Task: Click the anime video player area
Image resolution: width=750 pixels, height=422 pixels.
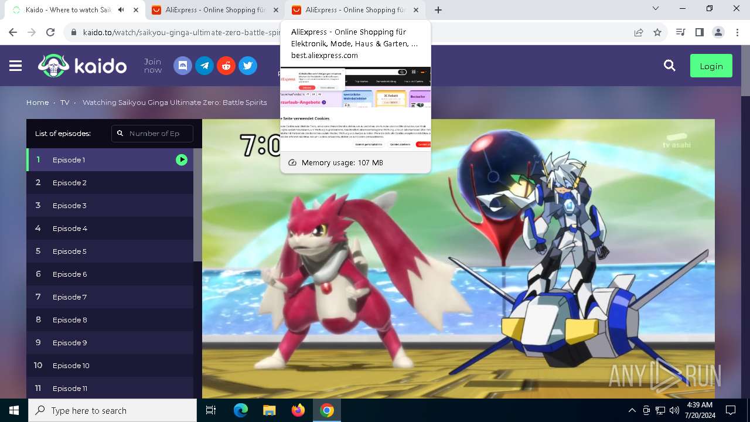Action: tap(458, 258)
